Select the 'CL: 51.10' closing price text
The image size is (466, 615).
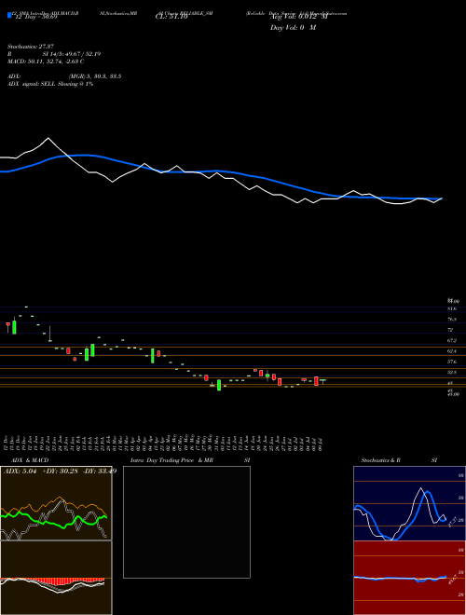171,17
